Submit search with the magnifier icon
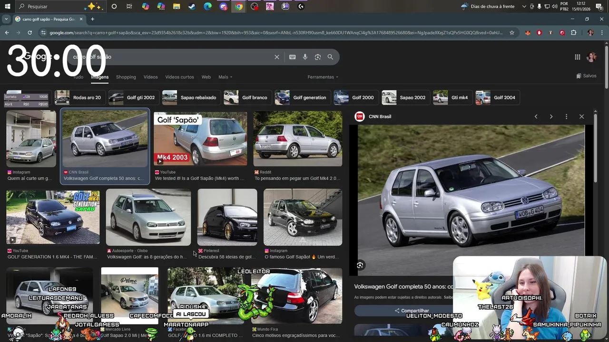 click(330, 57)
